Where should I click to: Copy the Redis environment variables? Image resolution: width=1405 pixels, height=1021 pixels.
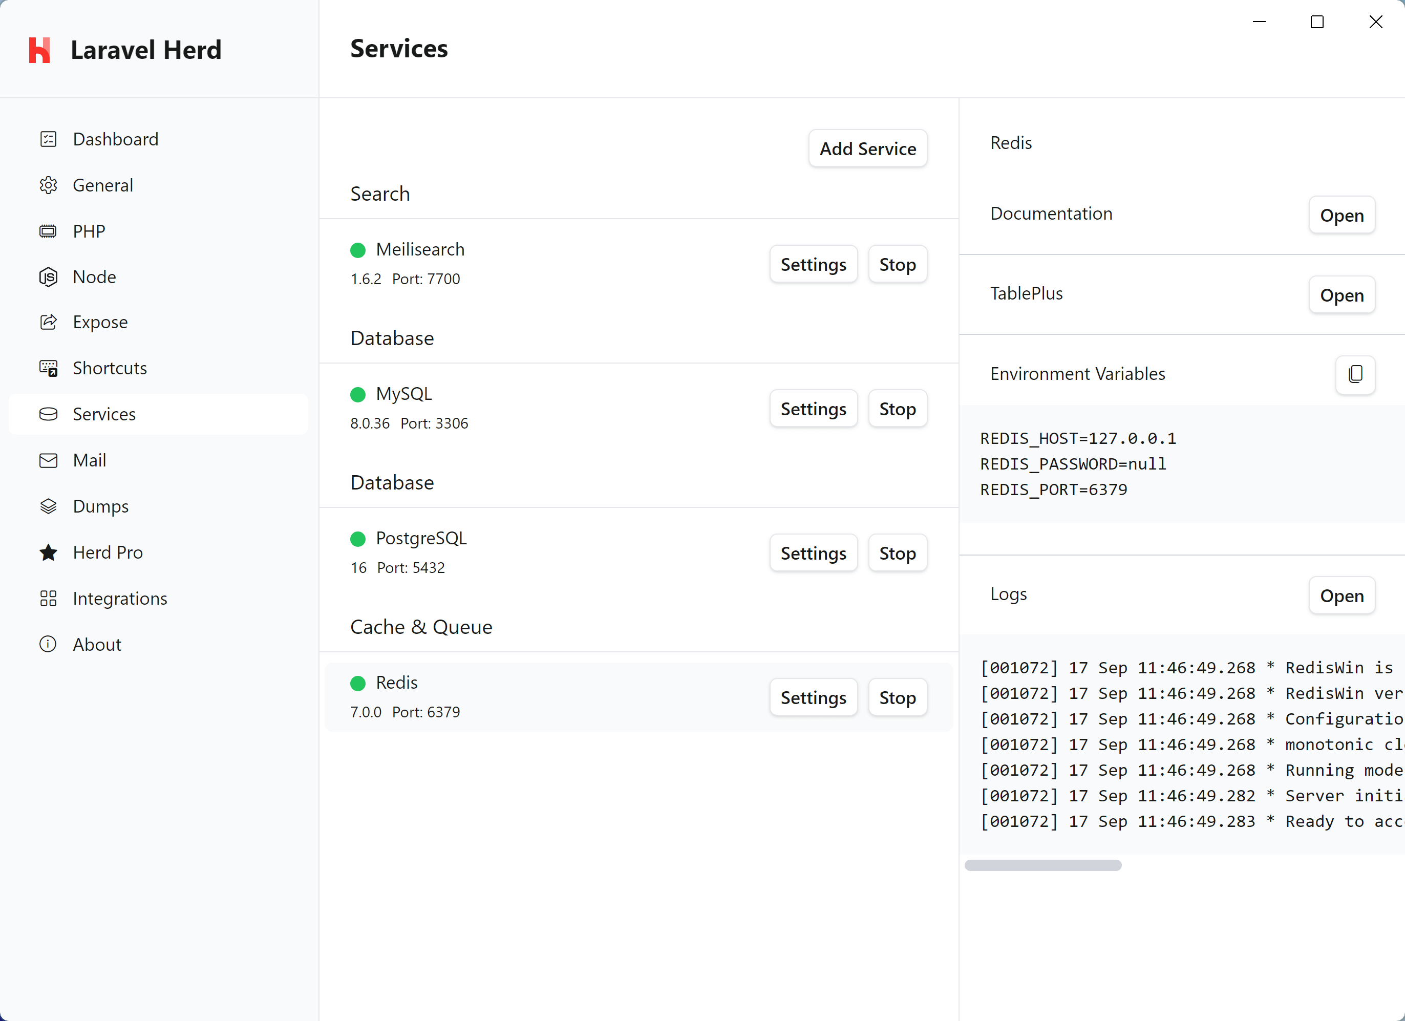(x=1356, y=375)
